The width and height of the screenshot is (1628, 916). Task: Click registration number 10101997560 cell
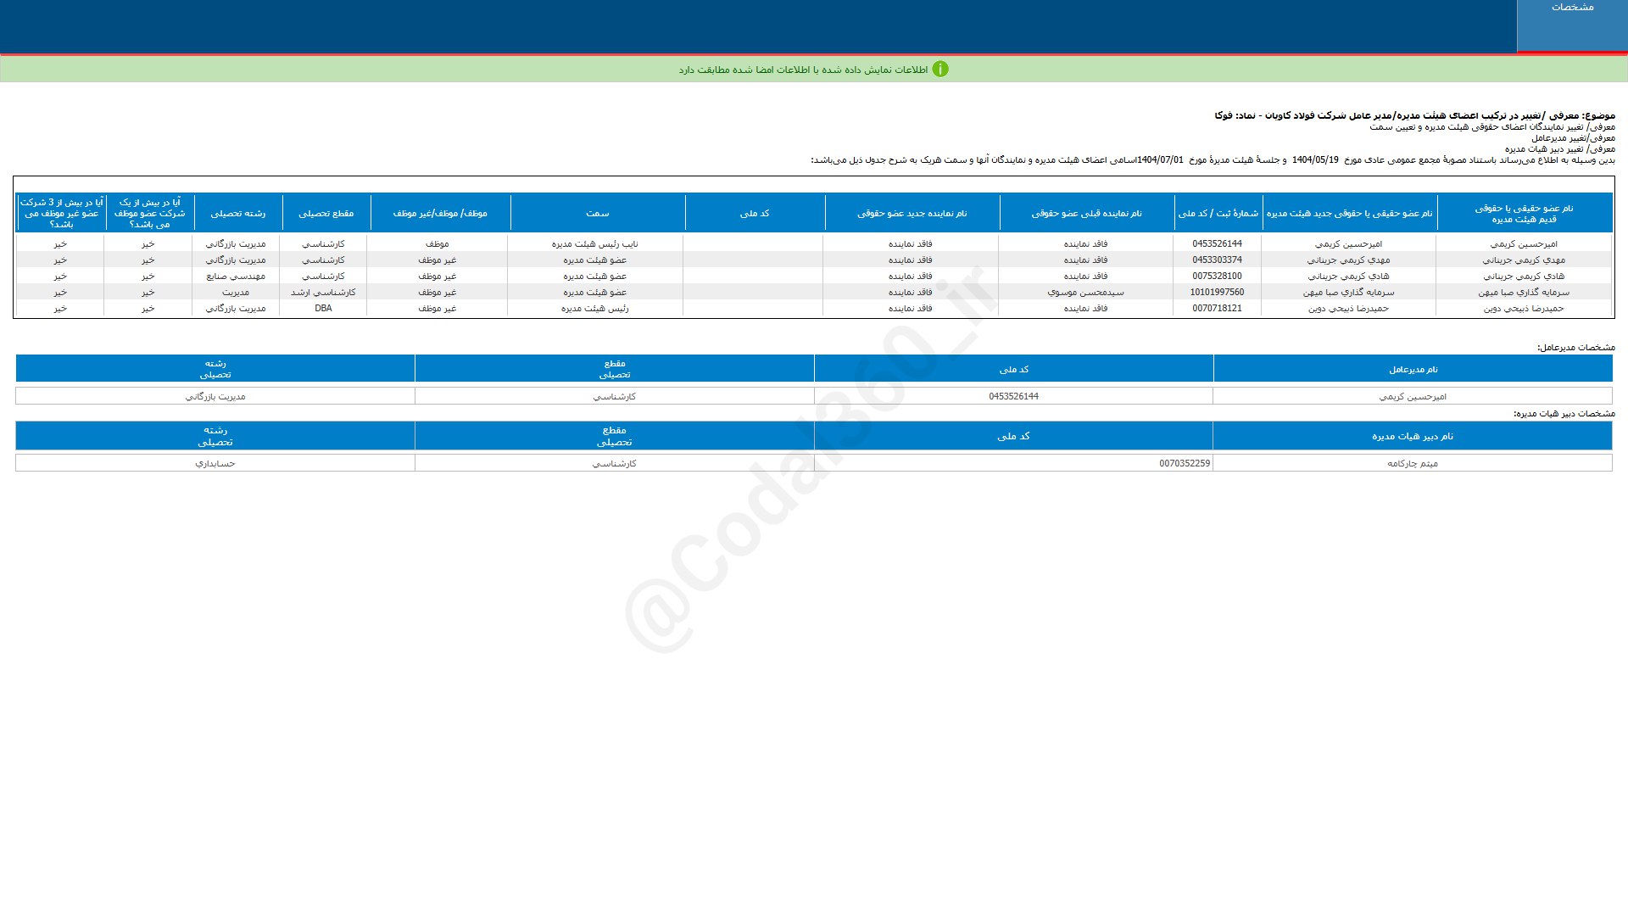tap(1217, 293)
